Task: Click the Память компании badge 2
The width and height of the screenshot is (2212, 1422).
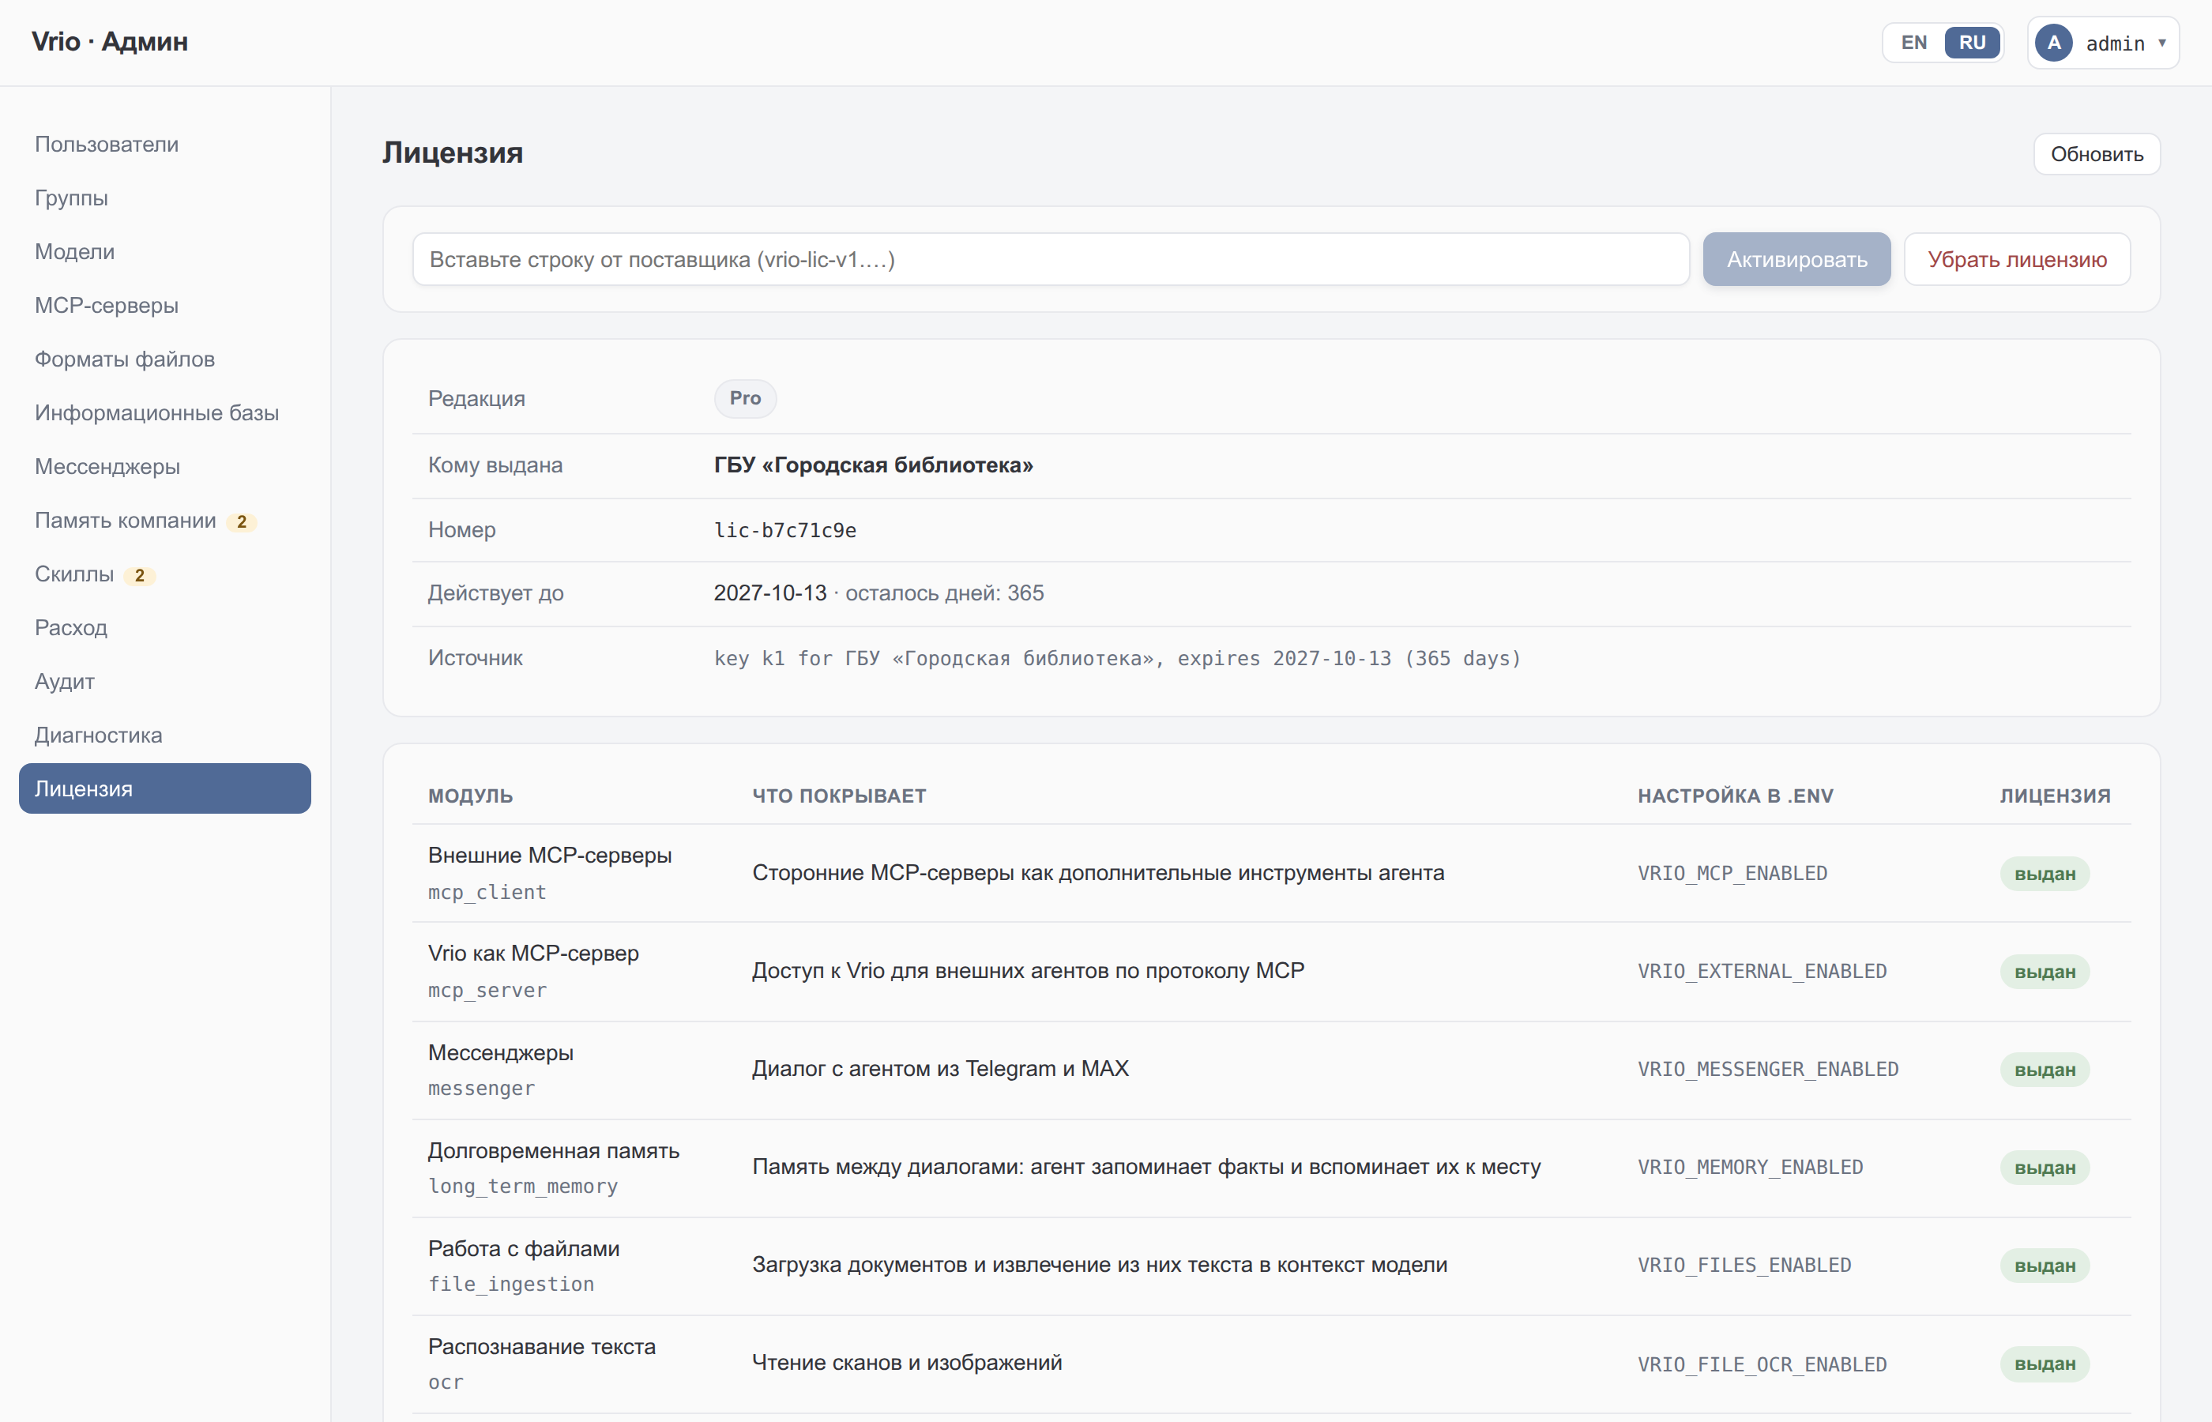Action: 242,521
